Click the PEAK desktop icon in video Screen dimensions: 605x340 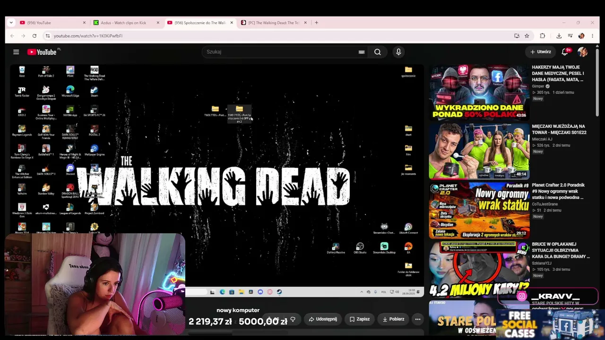70,72
